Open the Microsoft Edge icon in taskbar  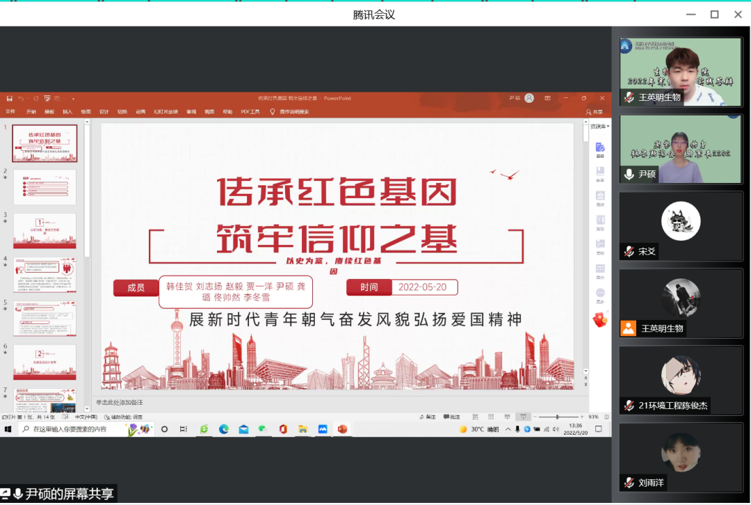(x=223, y=429)
